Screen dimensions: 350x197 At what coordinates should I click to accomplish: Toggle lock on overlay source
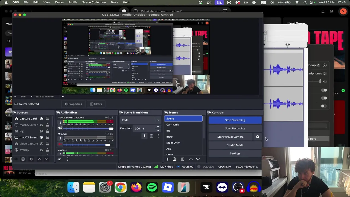point(47,150)
